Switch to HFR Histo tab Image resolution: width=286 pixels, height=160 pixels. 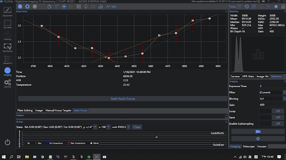(248, 76)
